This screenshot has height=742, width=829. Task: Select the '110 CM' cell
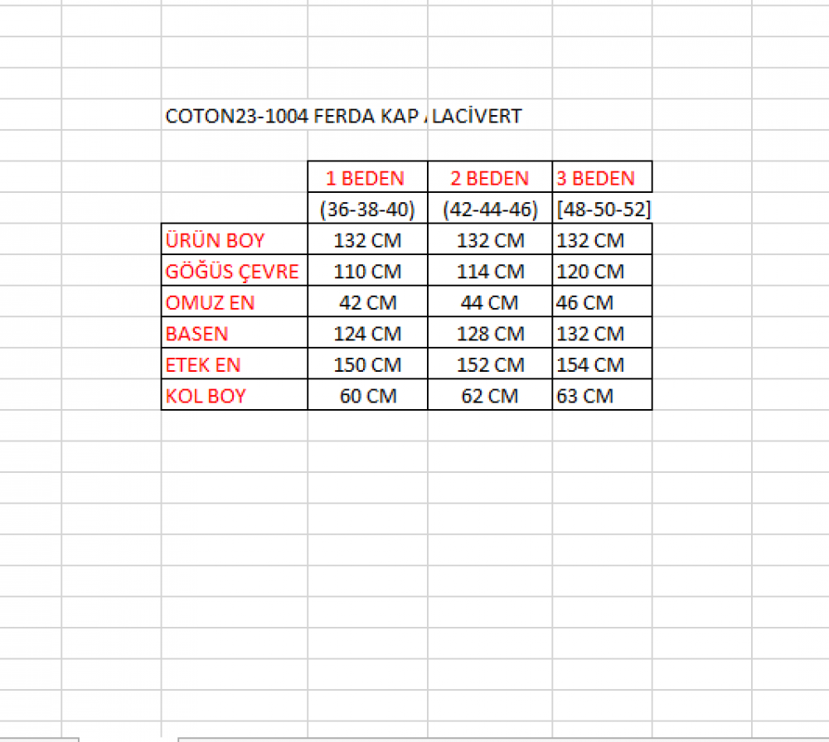click(367, 271)
